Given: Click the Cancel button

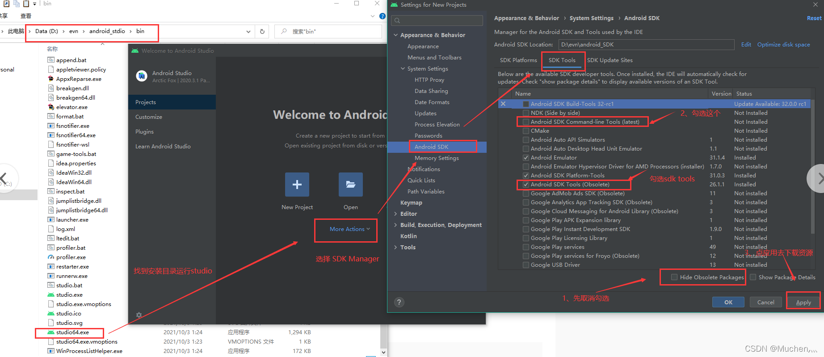Looking at the screenshot, I should click(765, 302).
